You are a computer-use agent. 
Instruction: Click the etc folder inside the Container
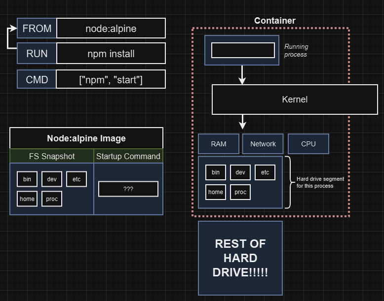[x=265, y=172]
